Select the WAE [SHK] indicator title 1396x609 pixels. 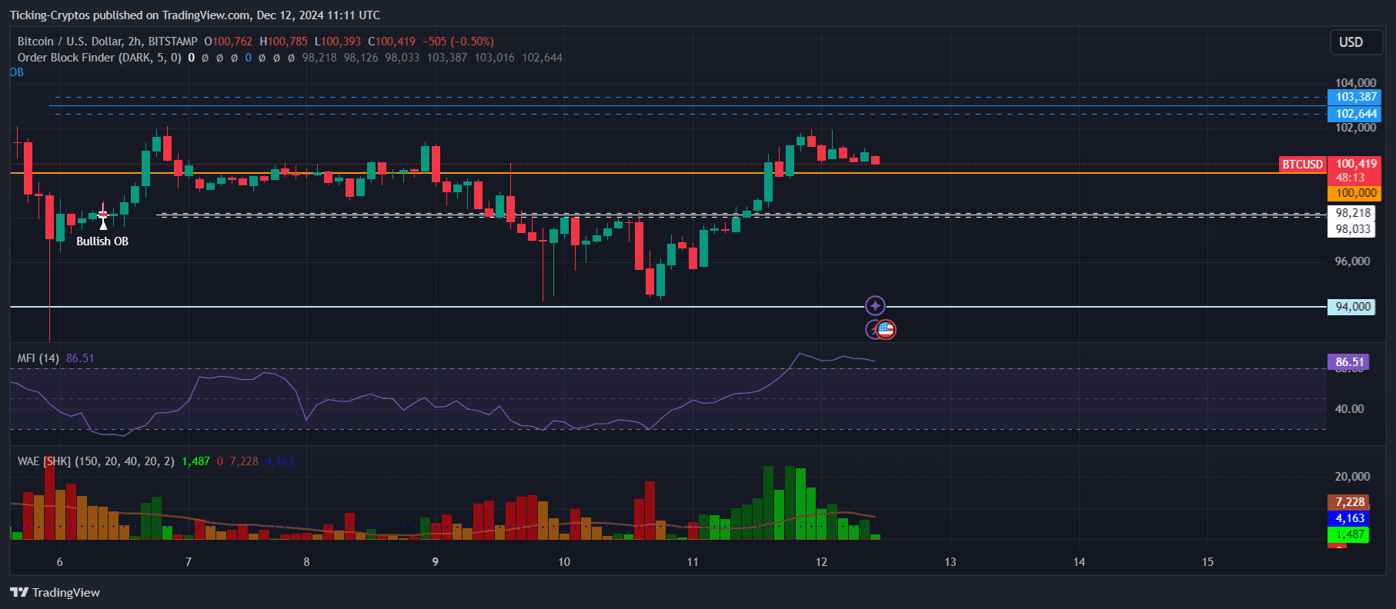[x=95, y=461]
